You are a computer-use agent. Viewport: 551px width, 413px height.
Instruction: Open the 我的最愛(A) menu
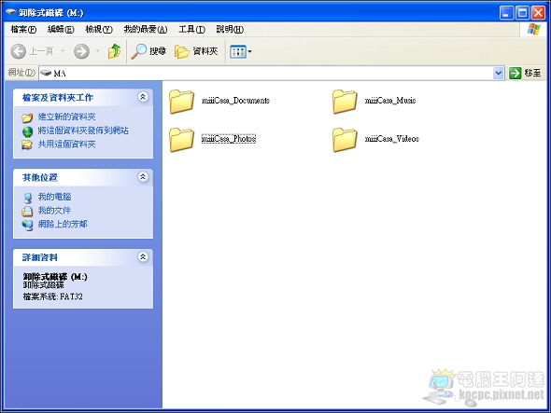point(145,30)
